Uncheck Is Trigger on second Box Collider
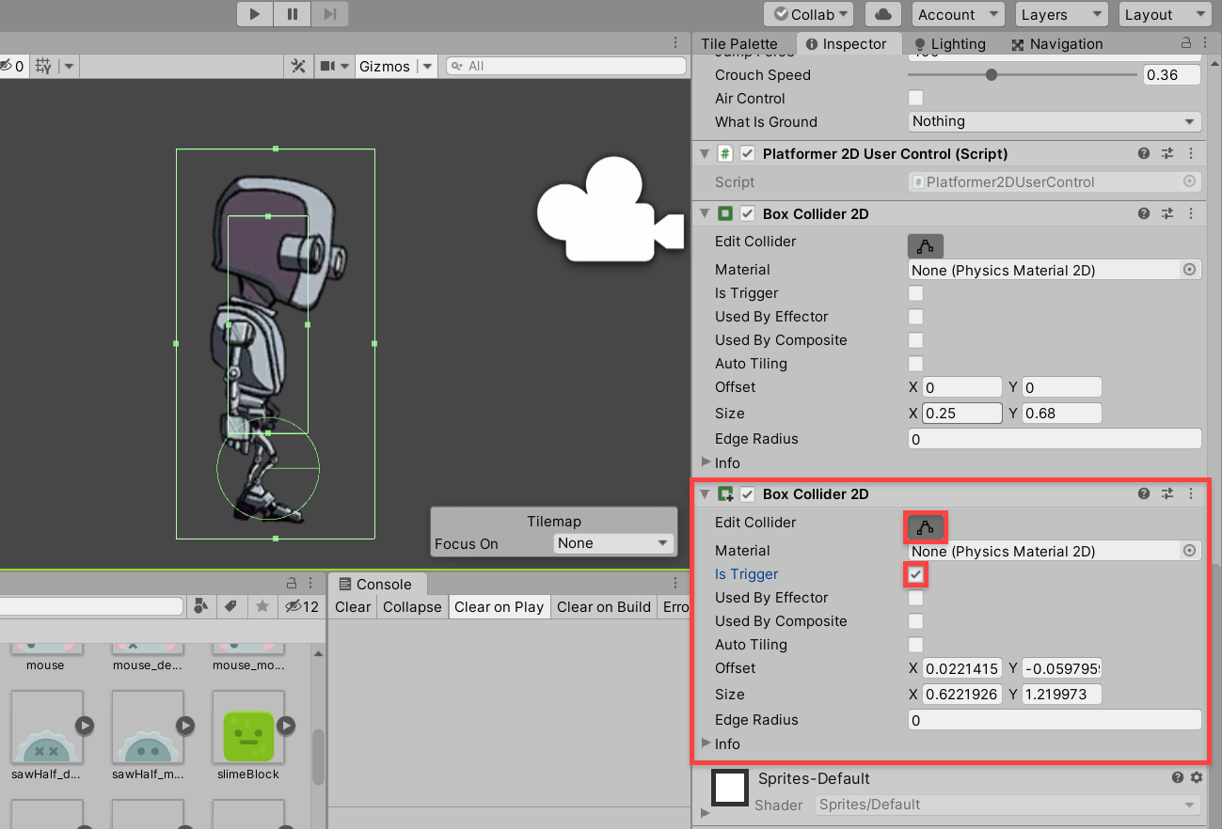Image resolution: width=1222 pixels, height=829 pixels. pos(915,574)
